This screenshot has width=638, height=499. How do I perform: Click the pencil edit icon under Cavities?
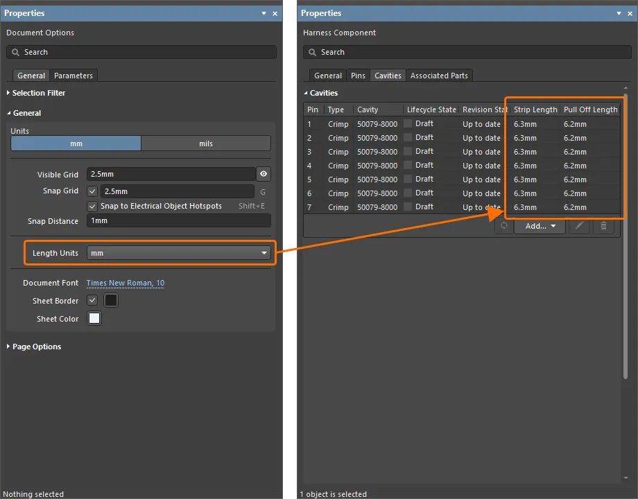pos(579,226)
